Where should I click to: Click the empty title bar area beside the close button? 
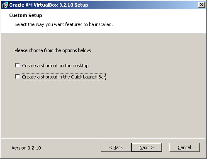[142, 5]
